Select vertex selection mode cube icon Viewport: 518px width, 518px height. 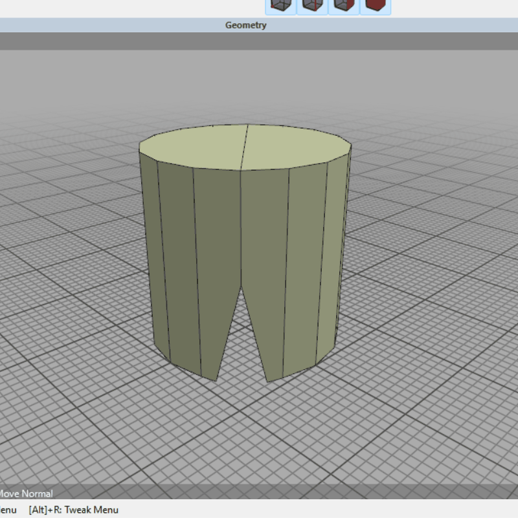(x=280, y=6)
